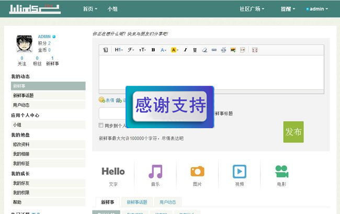Click the topic icon next to 表情
This screenshot has width=340, height=214.
(119, 100)
